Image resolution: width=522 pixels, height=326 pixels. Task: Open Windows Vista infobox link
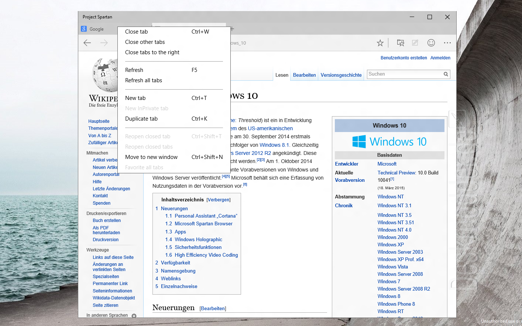tap(393, 267)
